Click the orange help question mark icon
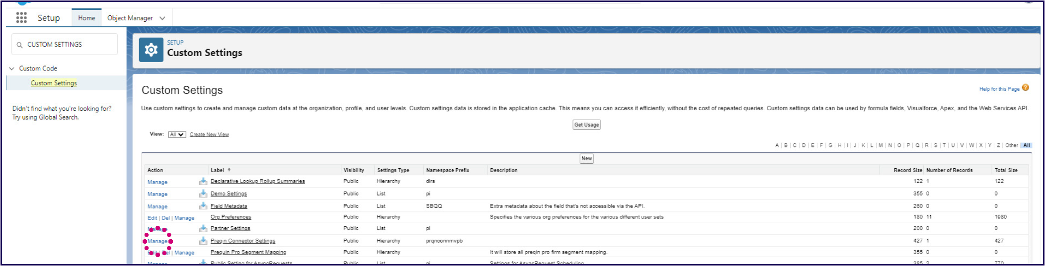The width and height of the screenshot is (1045, 266). click(x=1026, y=88)
